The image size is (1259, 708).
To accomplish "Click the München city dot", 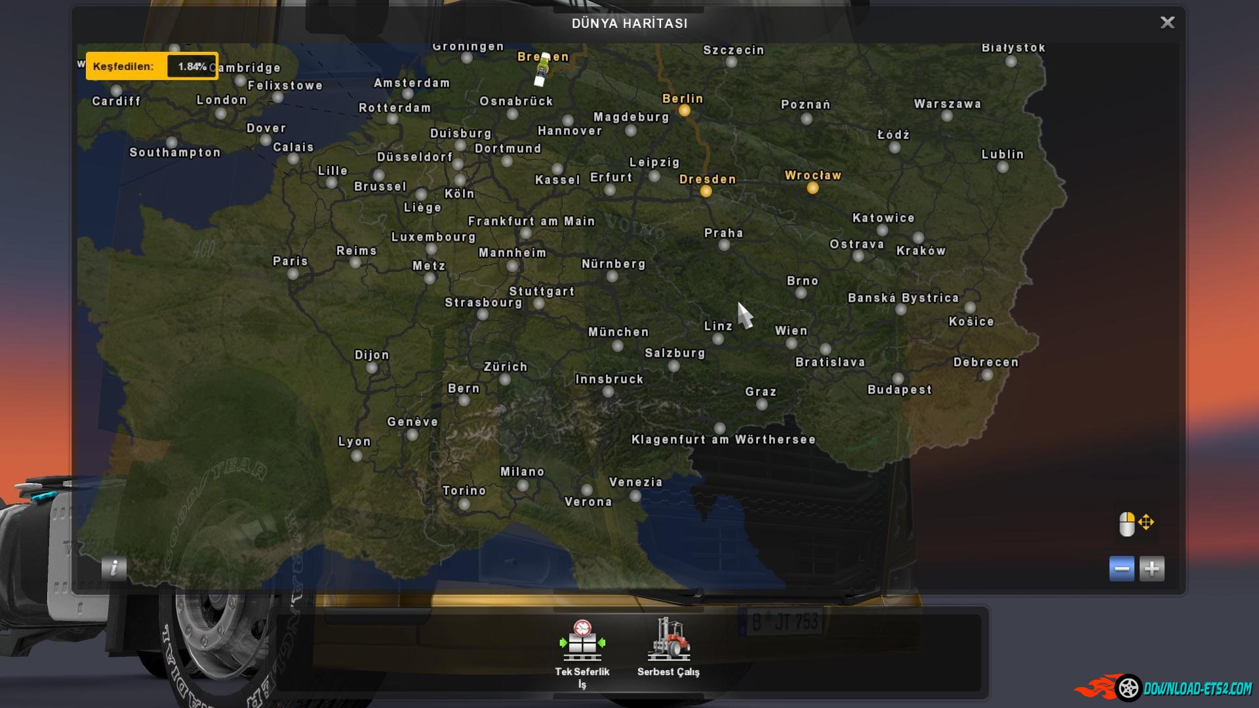I will click(x=617, y=345).
